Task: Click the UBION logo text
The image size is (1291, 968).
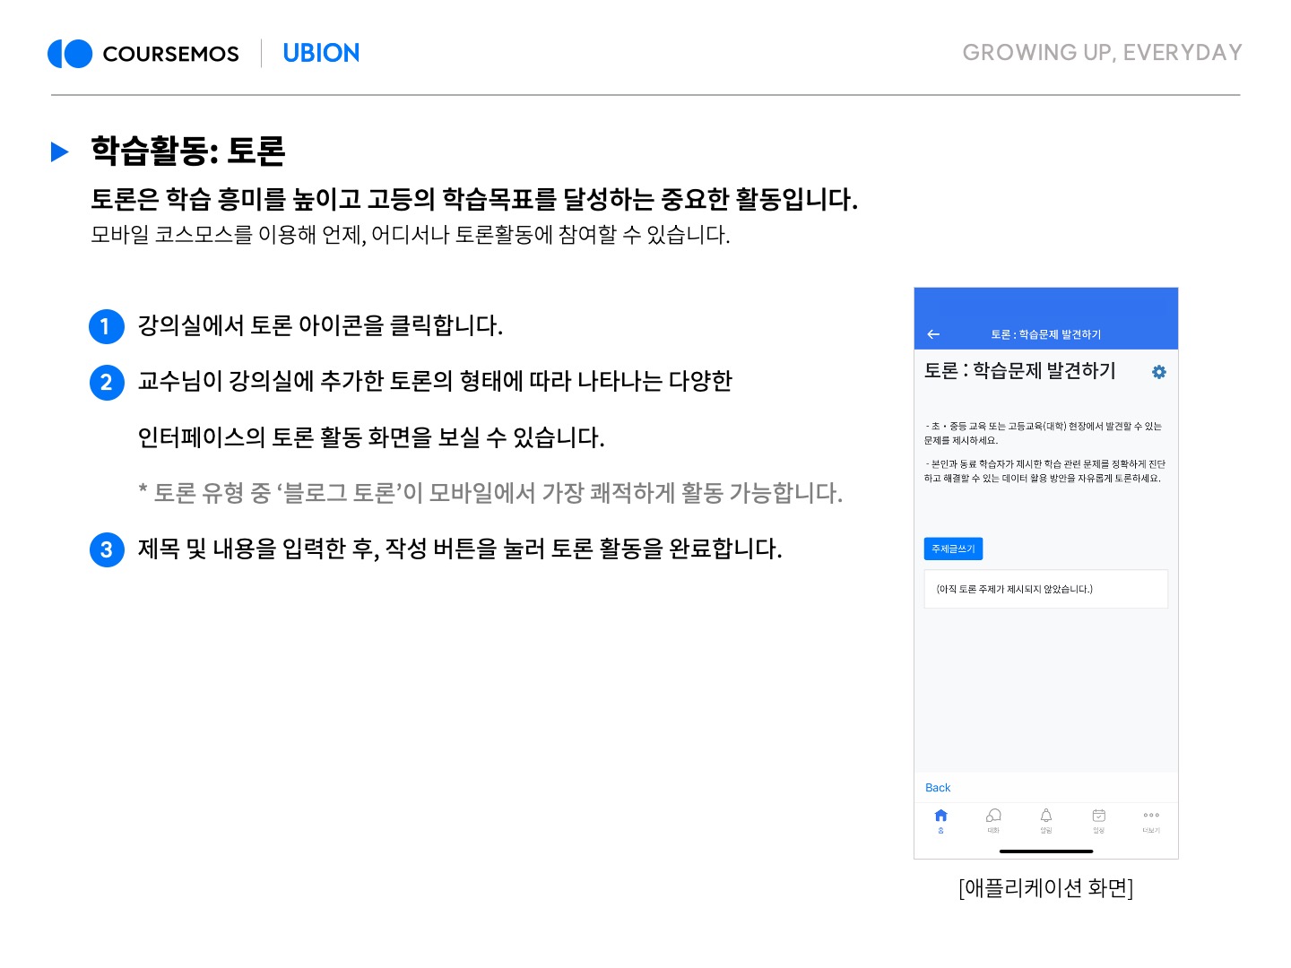Action: (x=321, y=54)
